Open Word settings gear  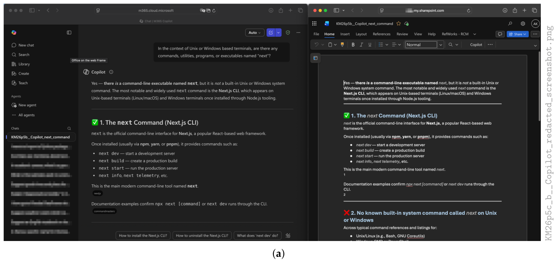[523, 23]
